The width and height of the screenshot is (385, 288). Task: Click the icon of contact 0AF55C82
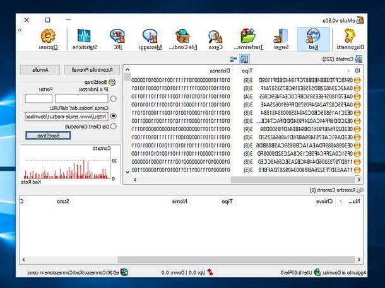tap(357, 105)
